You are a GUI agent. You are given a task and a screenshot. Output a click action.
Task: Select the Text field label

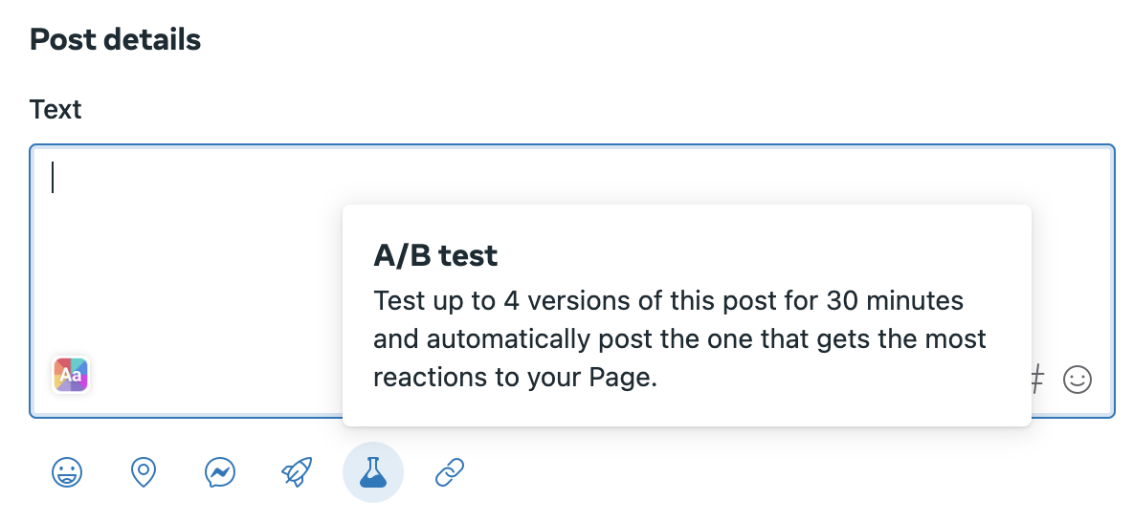coord(56,110)
